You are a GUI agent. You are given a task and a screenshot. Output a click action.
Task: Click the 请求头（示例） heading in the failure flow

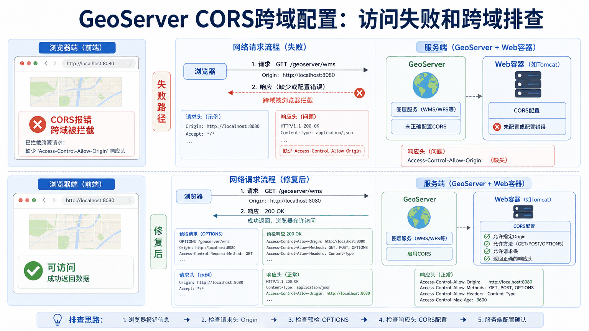pos(203,117)
